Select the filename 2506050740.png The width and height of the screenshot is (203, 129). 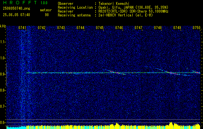coord(16,8)
